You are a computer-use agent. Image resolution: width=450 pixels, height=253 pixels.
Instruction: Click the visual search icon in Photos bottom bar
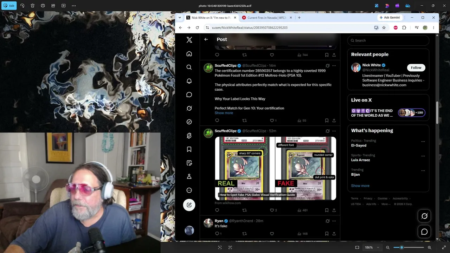click(x=220, y=247)
